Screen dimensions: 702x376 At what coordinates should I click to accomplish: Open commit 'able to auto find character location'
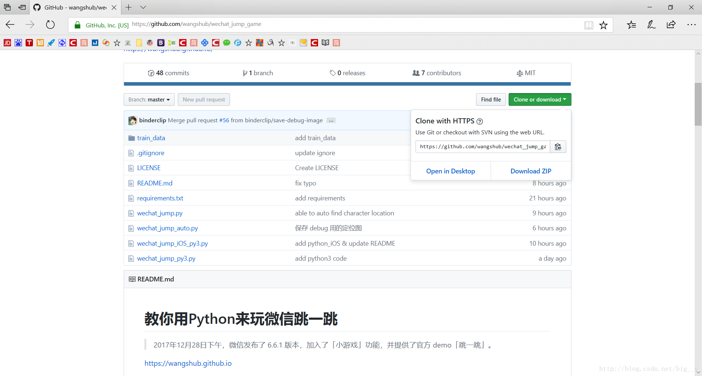(344, 213)
